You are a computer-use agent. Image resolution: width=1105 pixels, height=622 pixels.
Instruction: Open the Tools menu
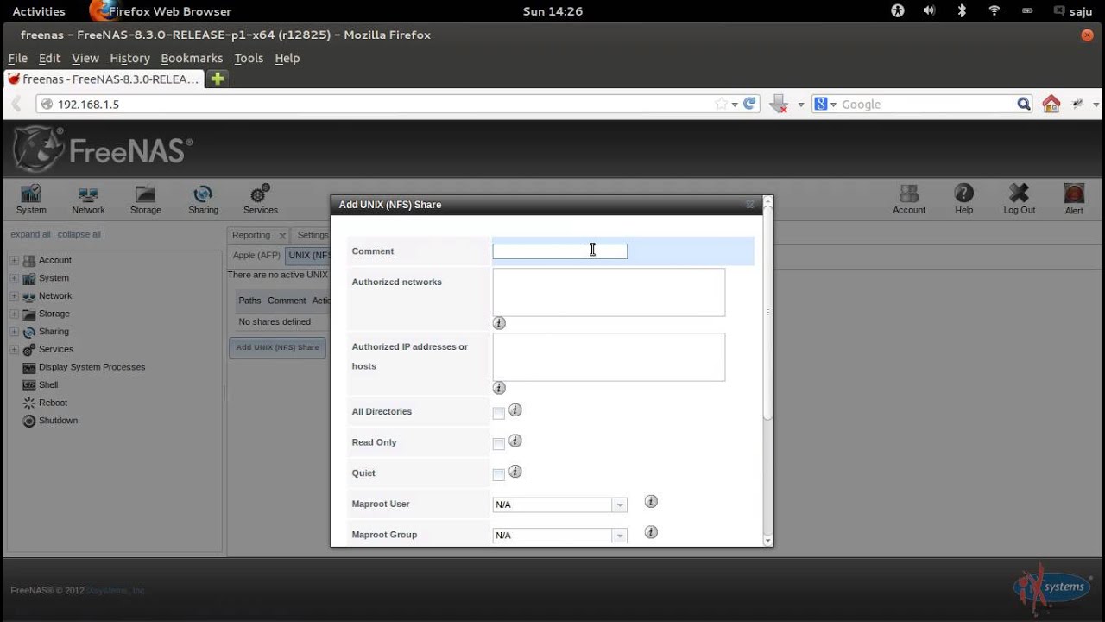pyautogui.click(x=249, y=58)
